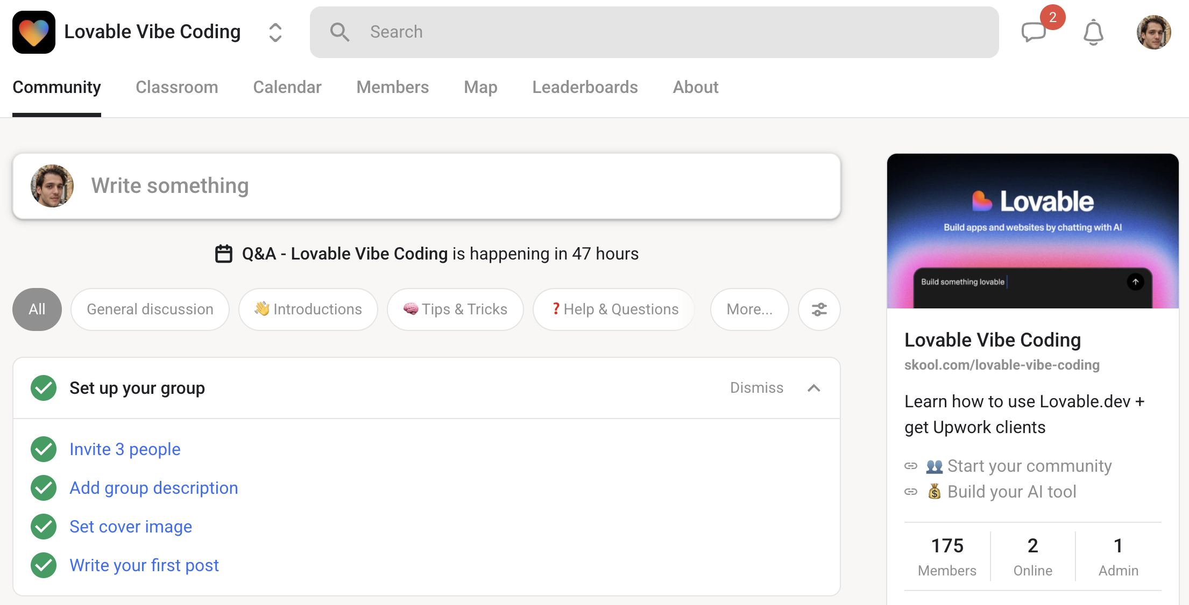Click the Write your first post checkmark
Viewport: 1189px width, 605px height.
tap(44, 565)
